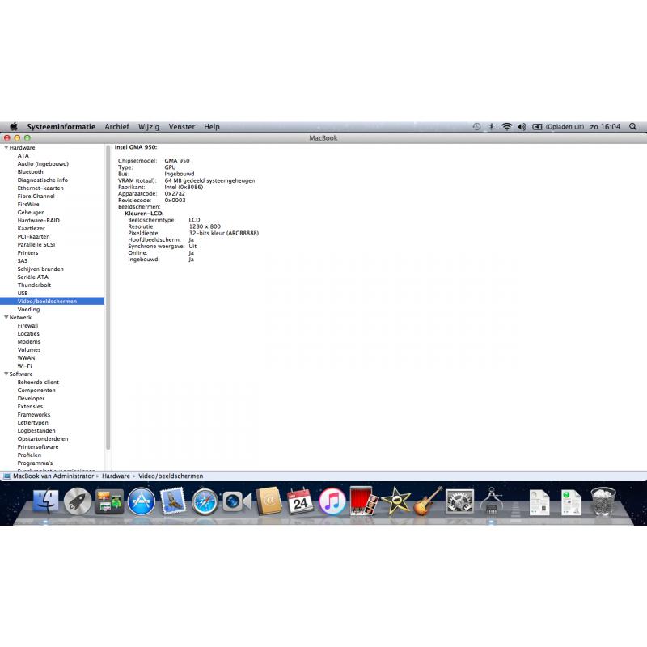Collapse the Hardware section triangle
The height and width of the screenshot is (647, 647).
[x=6, y=147]
